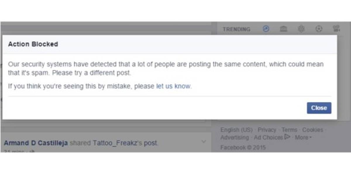Switch to the Sports trending icon

point(319,29)
